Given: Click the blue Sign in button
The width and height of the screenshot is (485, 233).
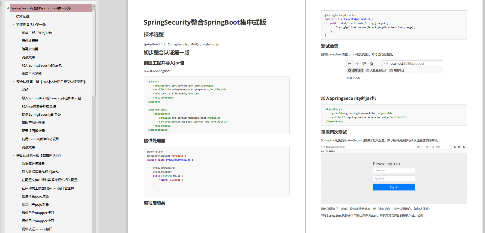Looking at the screenshot, I should point(394,187).
